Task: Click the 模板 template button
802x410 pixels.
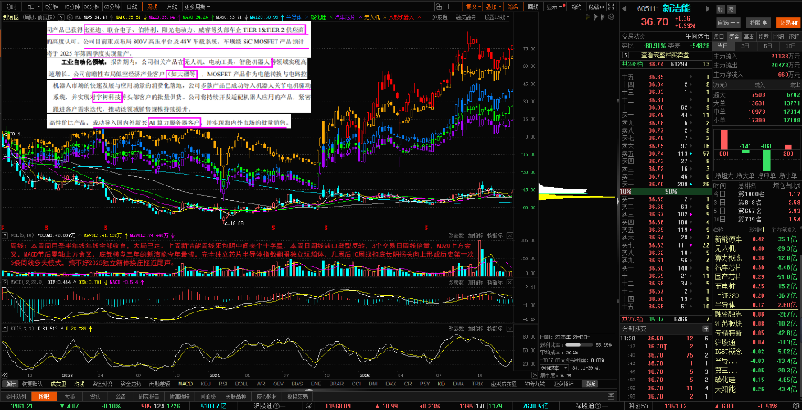Action: click(x=590, y=384)
